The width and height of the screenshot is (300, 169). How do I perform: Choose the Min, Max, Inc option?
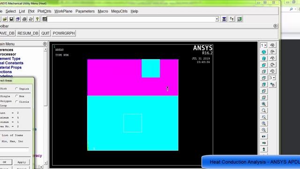(x=12, y=141)
